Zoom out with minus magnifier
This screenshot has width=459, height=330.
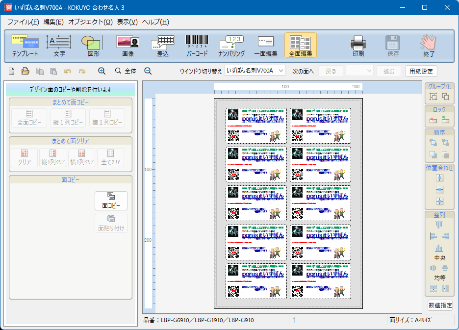(148, 71)
